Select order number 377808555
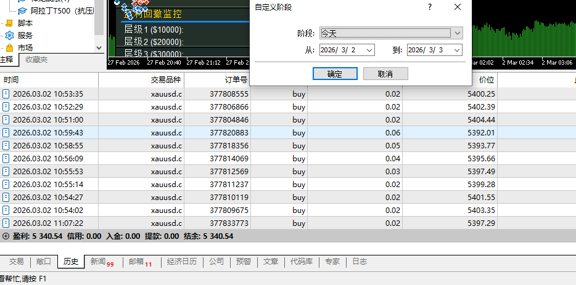This screenshot has height=285, width=576. 229,94
